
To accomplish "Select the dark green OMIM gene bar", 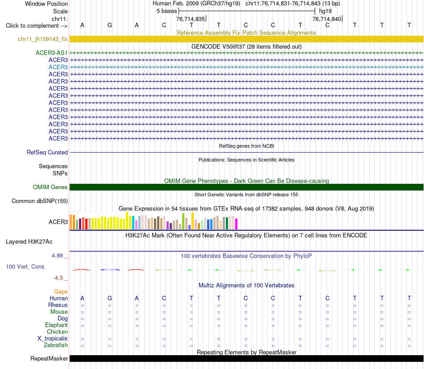I will coord(246,187).
